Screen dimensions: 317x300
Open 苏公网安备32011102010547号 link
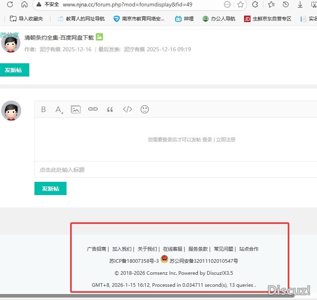pos(204,261)
